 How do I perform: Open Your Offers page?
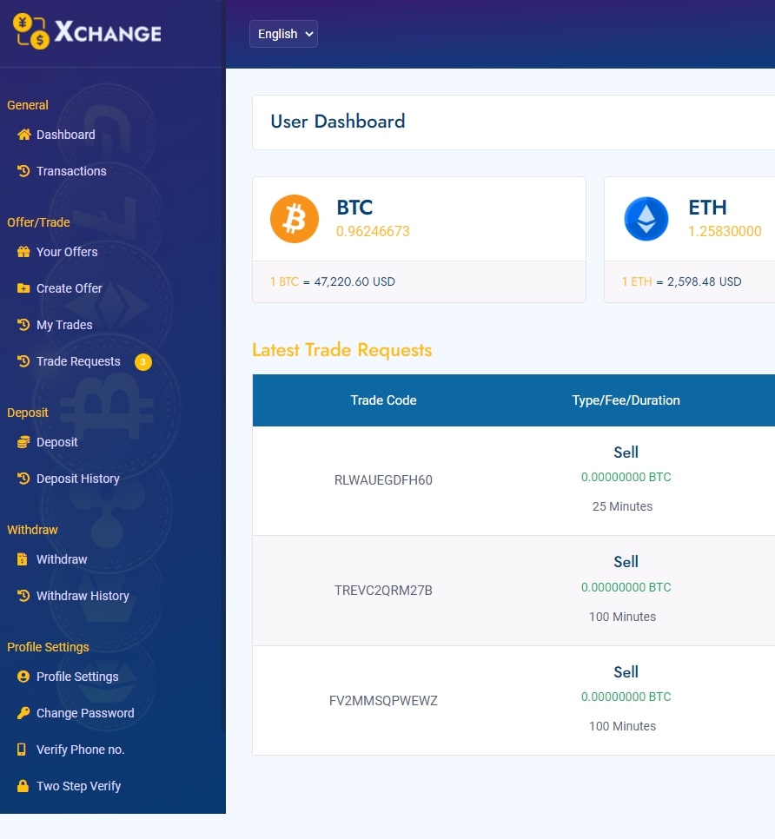[x=67, y=252]
